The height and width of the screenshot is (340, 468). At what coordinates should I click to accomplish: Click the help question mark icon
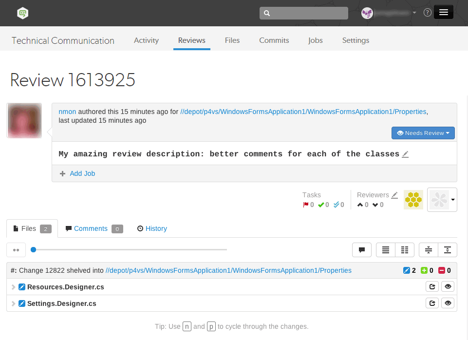[x=427, y=13]
